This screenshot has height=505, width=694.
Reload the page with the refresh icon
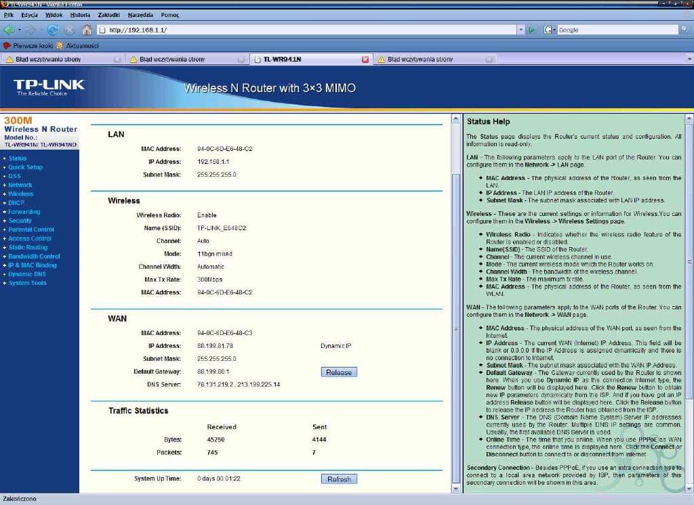tap(53, 30)
